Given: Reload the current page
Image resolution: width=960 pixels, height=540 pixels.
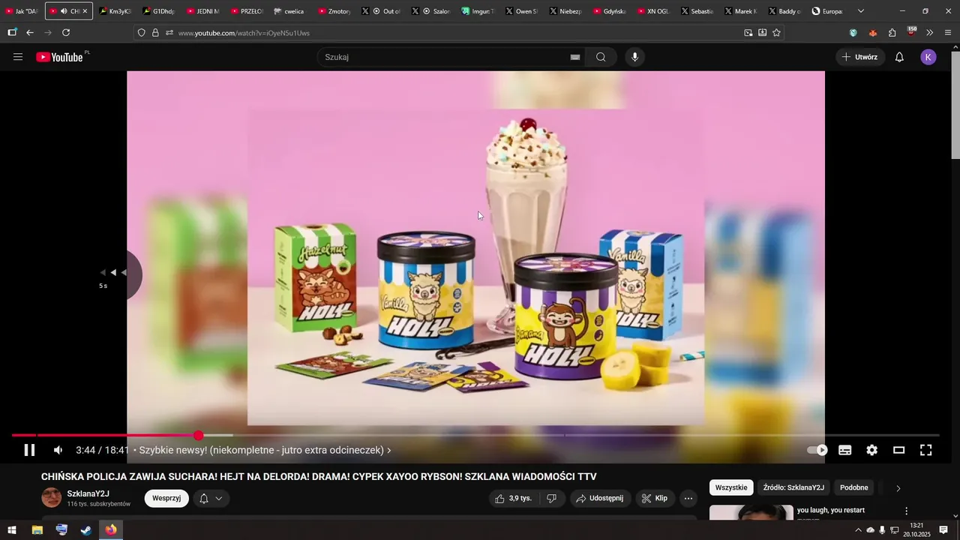Looking at the screenshot, I should click(66, 33).
